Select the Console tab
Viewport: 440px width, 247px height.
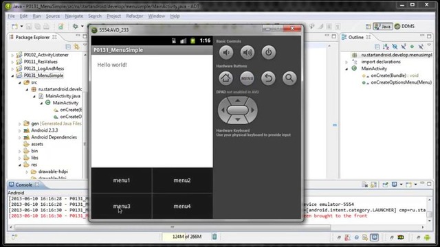[23, 185]
